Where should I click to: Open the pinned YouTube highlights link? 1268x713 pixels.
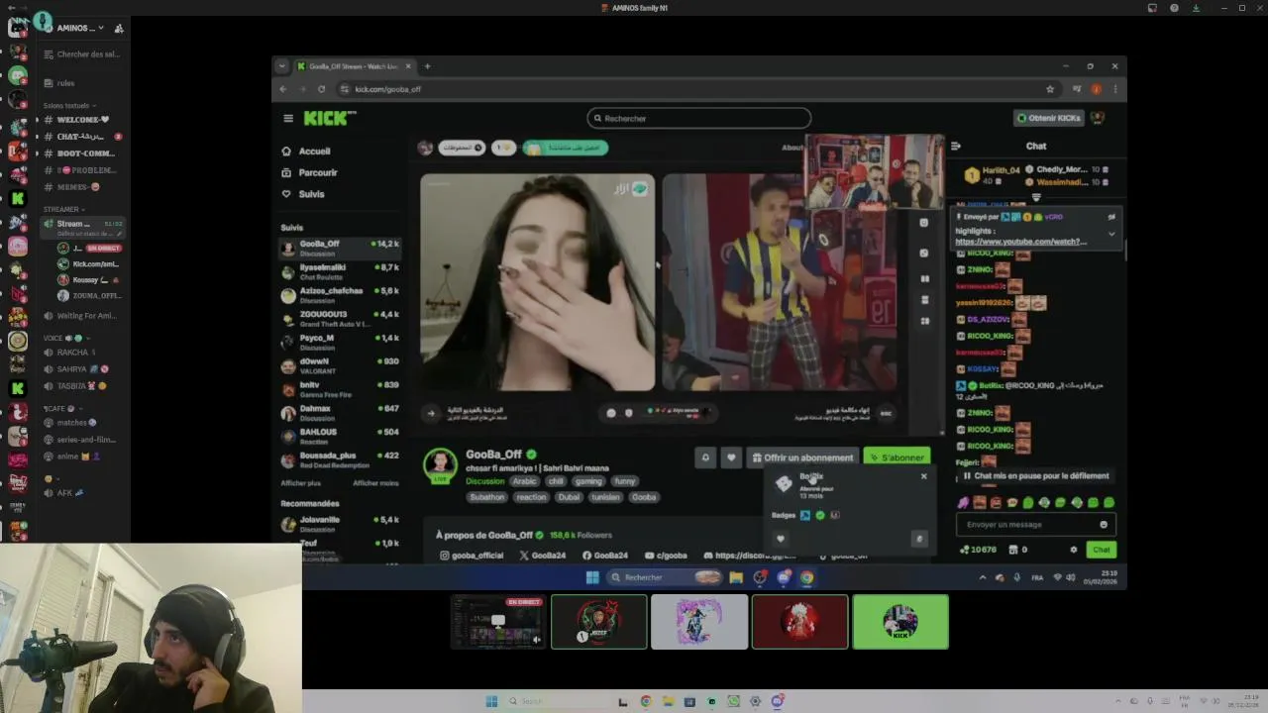pyautogui.click(x=1020, y=242)
